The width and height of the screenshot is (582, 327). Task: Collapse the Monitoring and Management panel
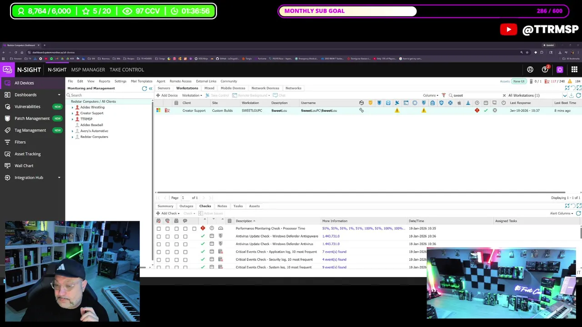tap(151, 89)
